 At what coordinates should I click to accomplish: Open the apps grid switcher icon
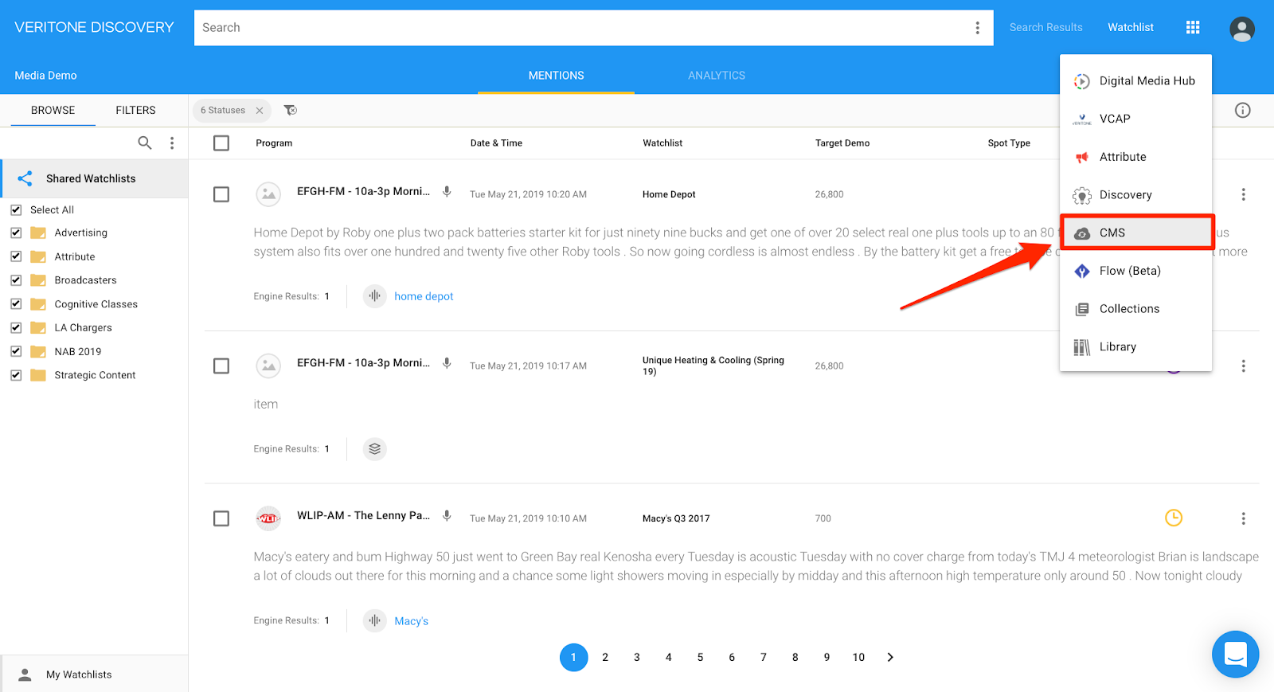[x=1192, y=28]
